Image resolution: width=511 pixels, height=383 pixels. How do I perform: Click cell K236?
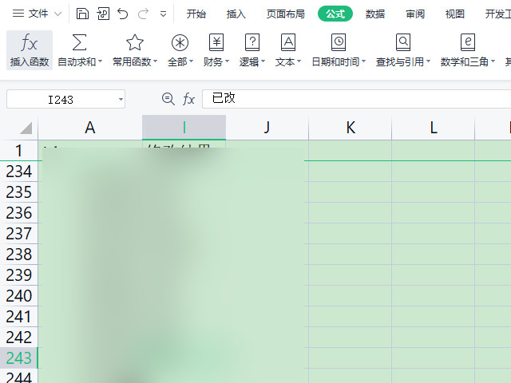[350, 213]
